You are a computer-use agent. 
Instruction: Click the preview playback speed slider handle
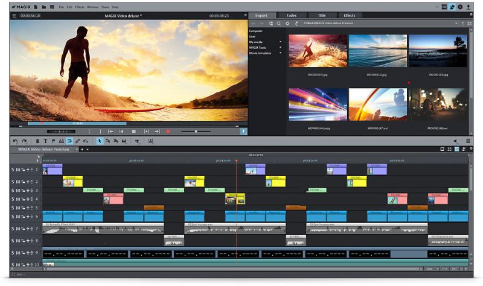coord(195,131)
